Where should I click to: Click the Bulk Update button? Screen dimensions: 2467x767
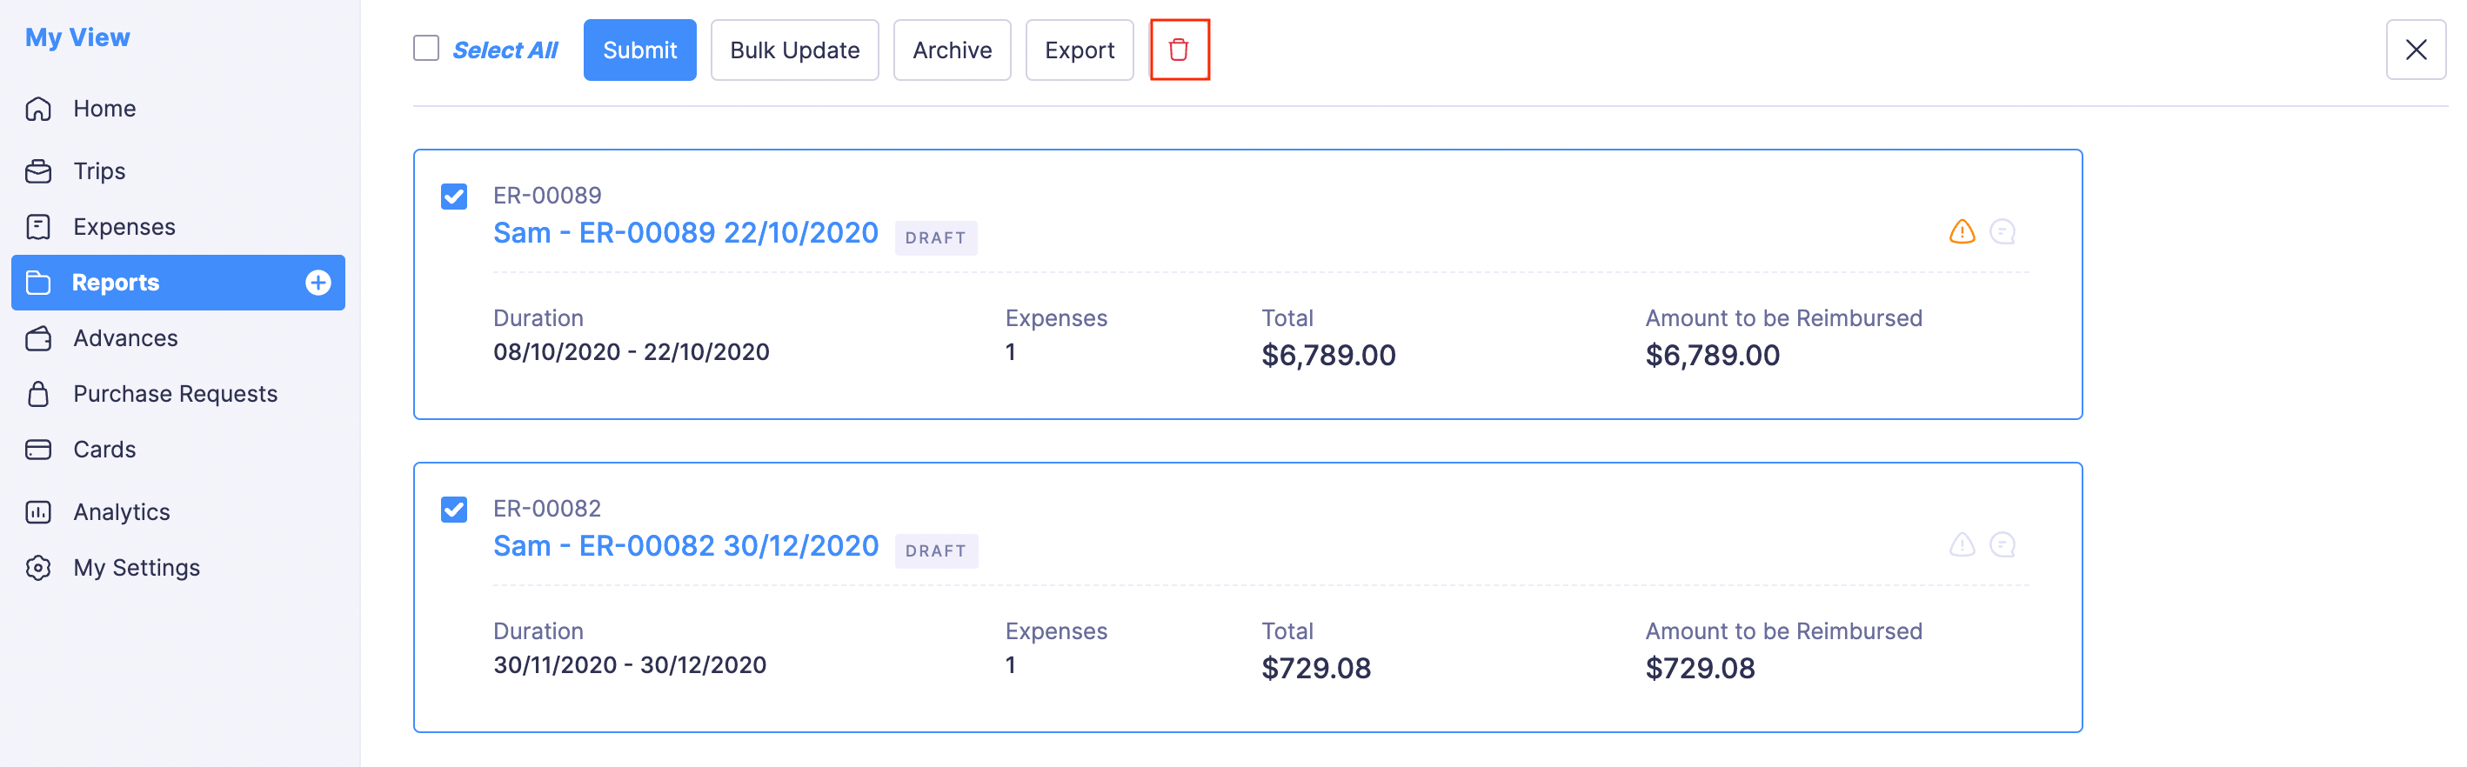point(794,50)
